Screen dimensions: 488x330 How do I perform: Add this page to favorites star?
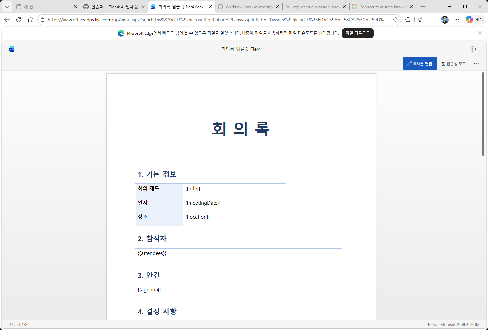coord(396,20)
